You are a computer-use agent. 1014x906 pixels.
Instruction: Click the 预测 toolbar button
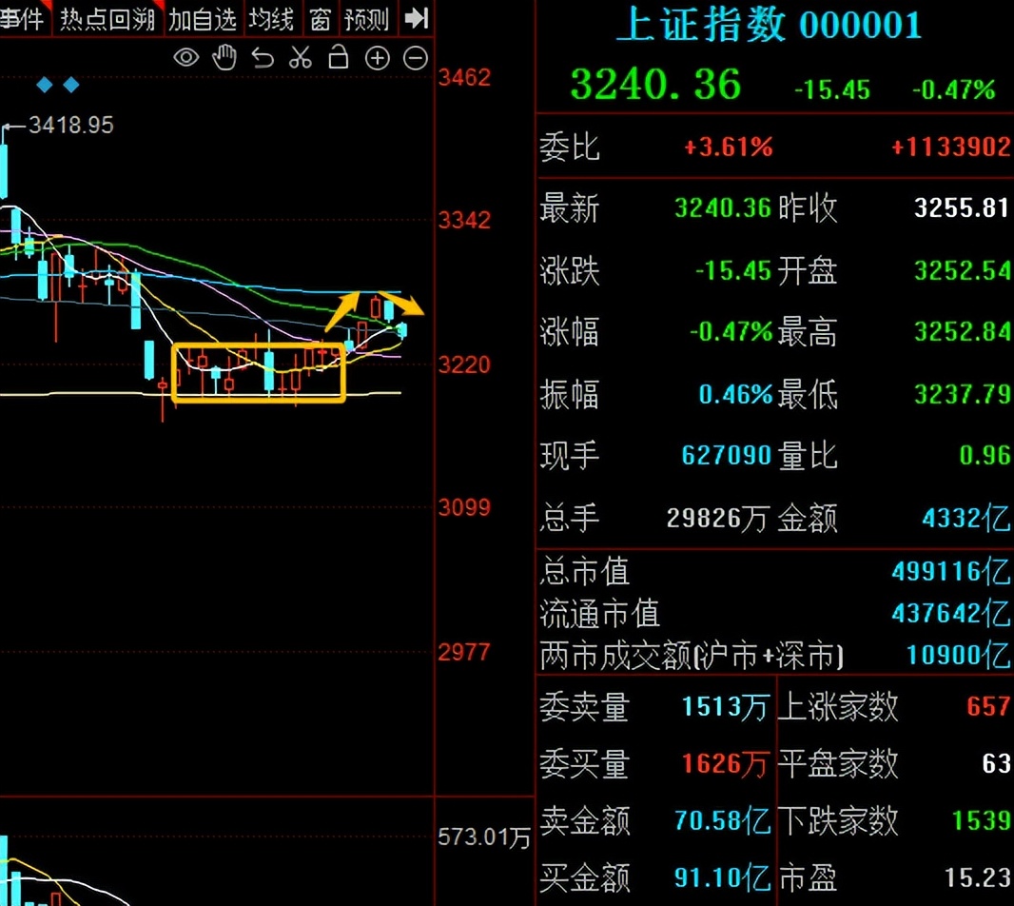pos(366,19)
